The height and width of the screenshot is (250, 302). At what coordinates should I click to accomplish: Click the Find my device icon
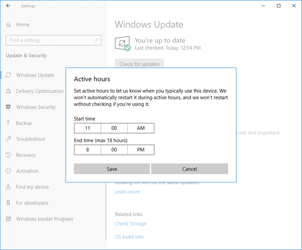point(8,187)
